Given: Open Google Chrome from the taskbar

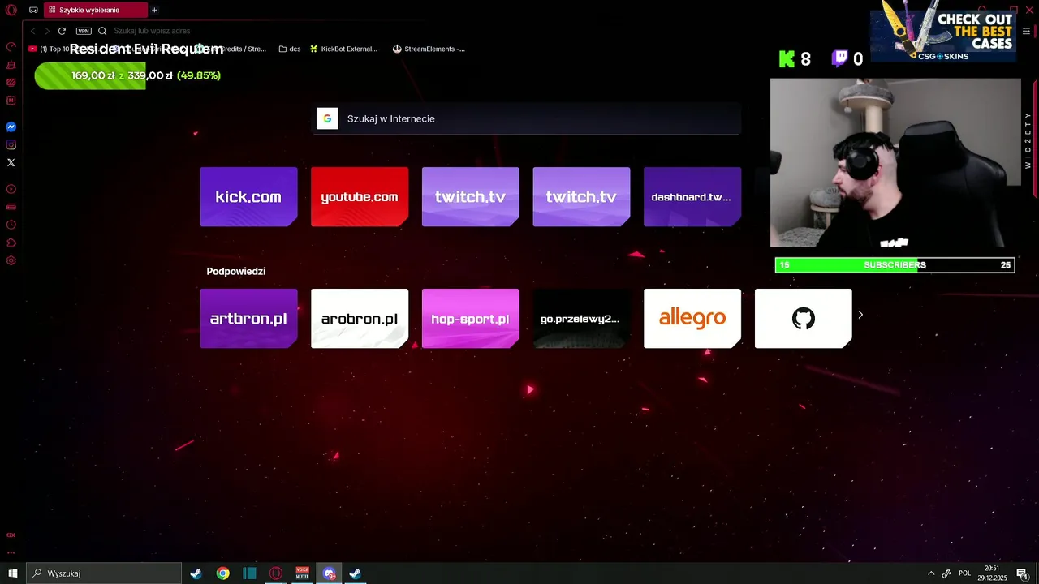Looking at the screenshot, I should point(222,573).
